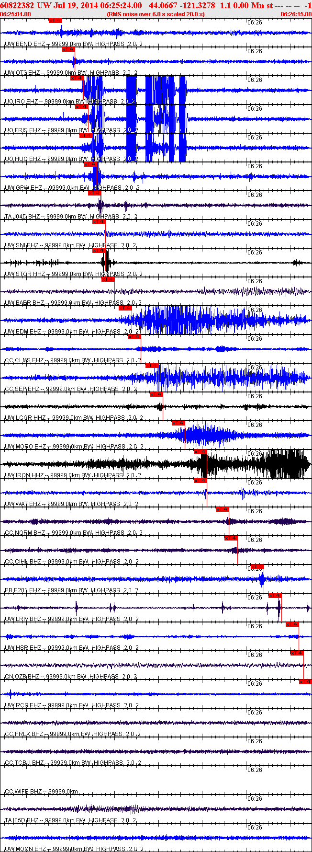Click the UW EDM EHZ station label
312x852 pixels.
coord(72,332)
